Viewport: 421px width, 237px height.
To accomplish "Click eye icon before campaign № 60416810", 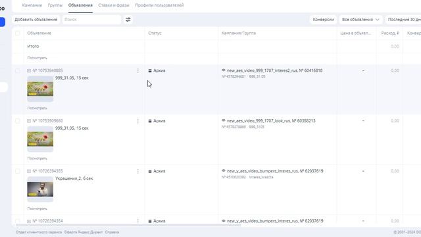I will pos(224,70).
